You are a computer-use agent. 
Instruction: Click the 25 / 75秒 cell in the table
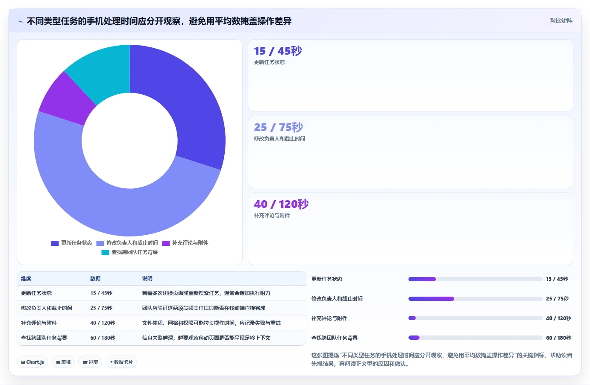click(x=101, y=308)
